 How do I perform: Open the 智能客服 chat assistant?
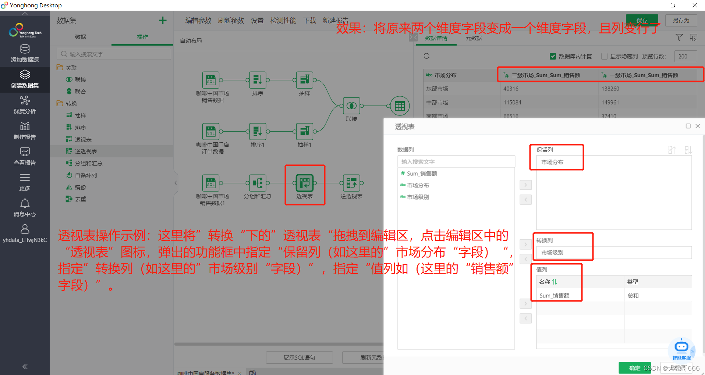[x=681, y=349]
